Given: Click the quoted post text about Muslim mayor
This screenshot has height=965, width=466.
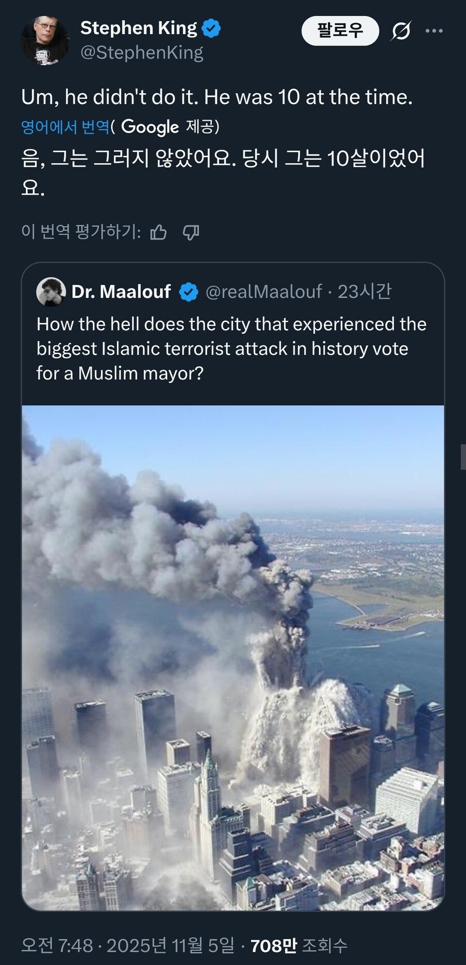Looking at the screenshot, I should (231, 349).
